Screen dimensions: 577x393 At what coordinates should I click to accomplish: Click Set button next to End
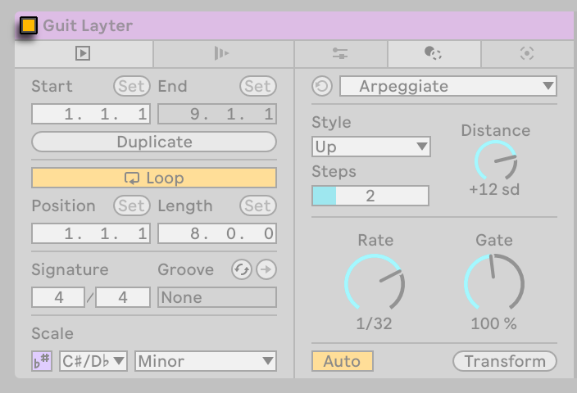tap(258, 87)
